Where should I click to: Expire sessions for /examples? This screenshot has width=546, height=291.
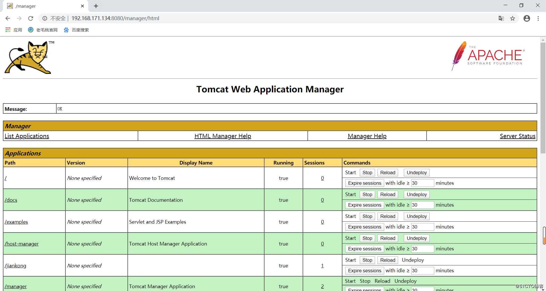[x=365, y=227]
